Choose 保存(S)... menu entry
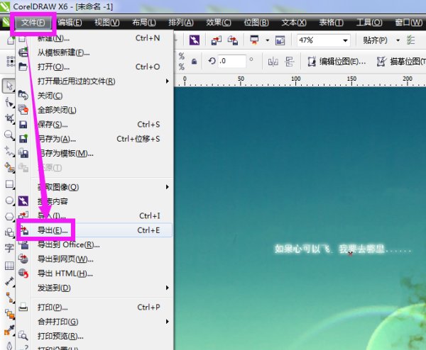Image resolution: width=426 pixels, height=350 pixels. (x=94, y=125)
